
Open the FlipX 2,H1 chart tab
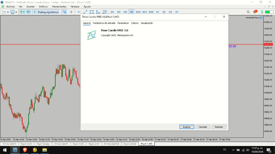(94, 144)
